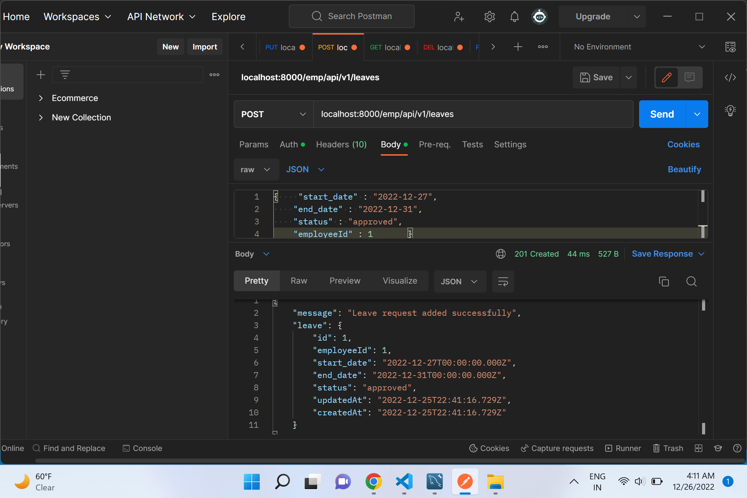Image resolution: width=747 pixels, height=498 pixels.
Task: Open the Cookies link
Action: (x=683, y=145)
